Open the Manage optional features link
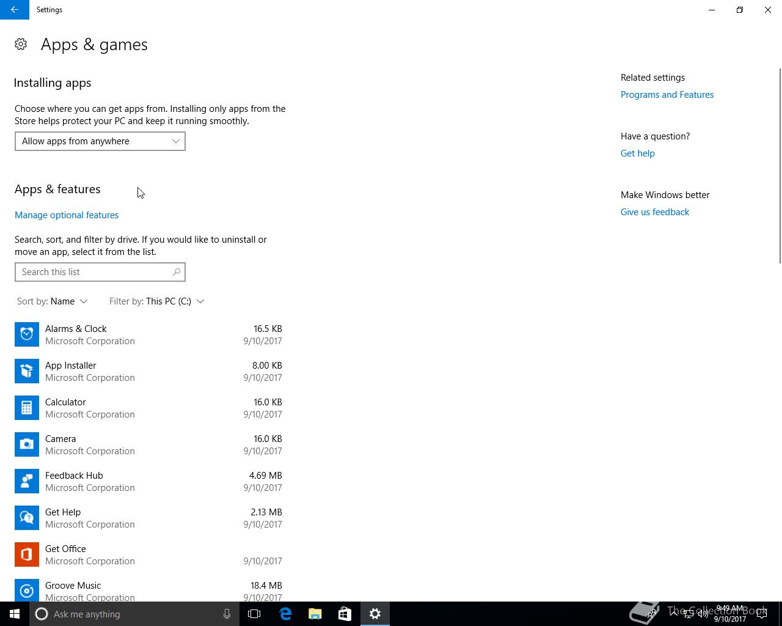Image resolution: width=782 pixels, height=626 pixels. 67,215
